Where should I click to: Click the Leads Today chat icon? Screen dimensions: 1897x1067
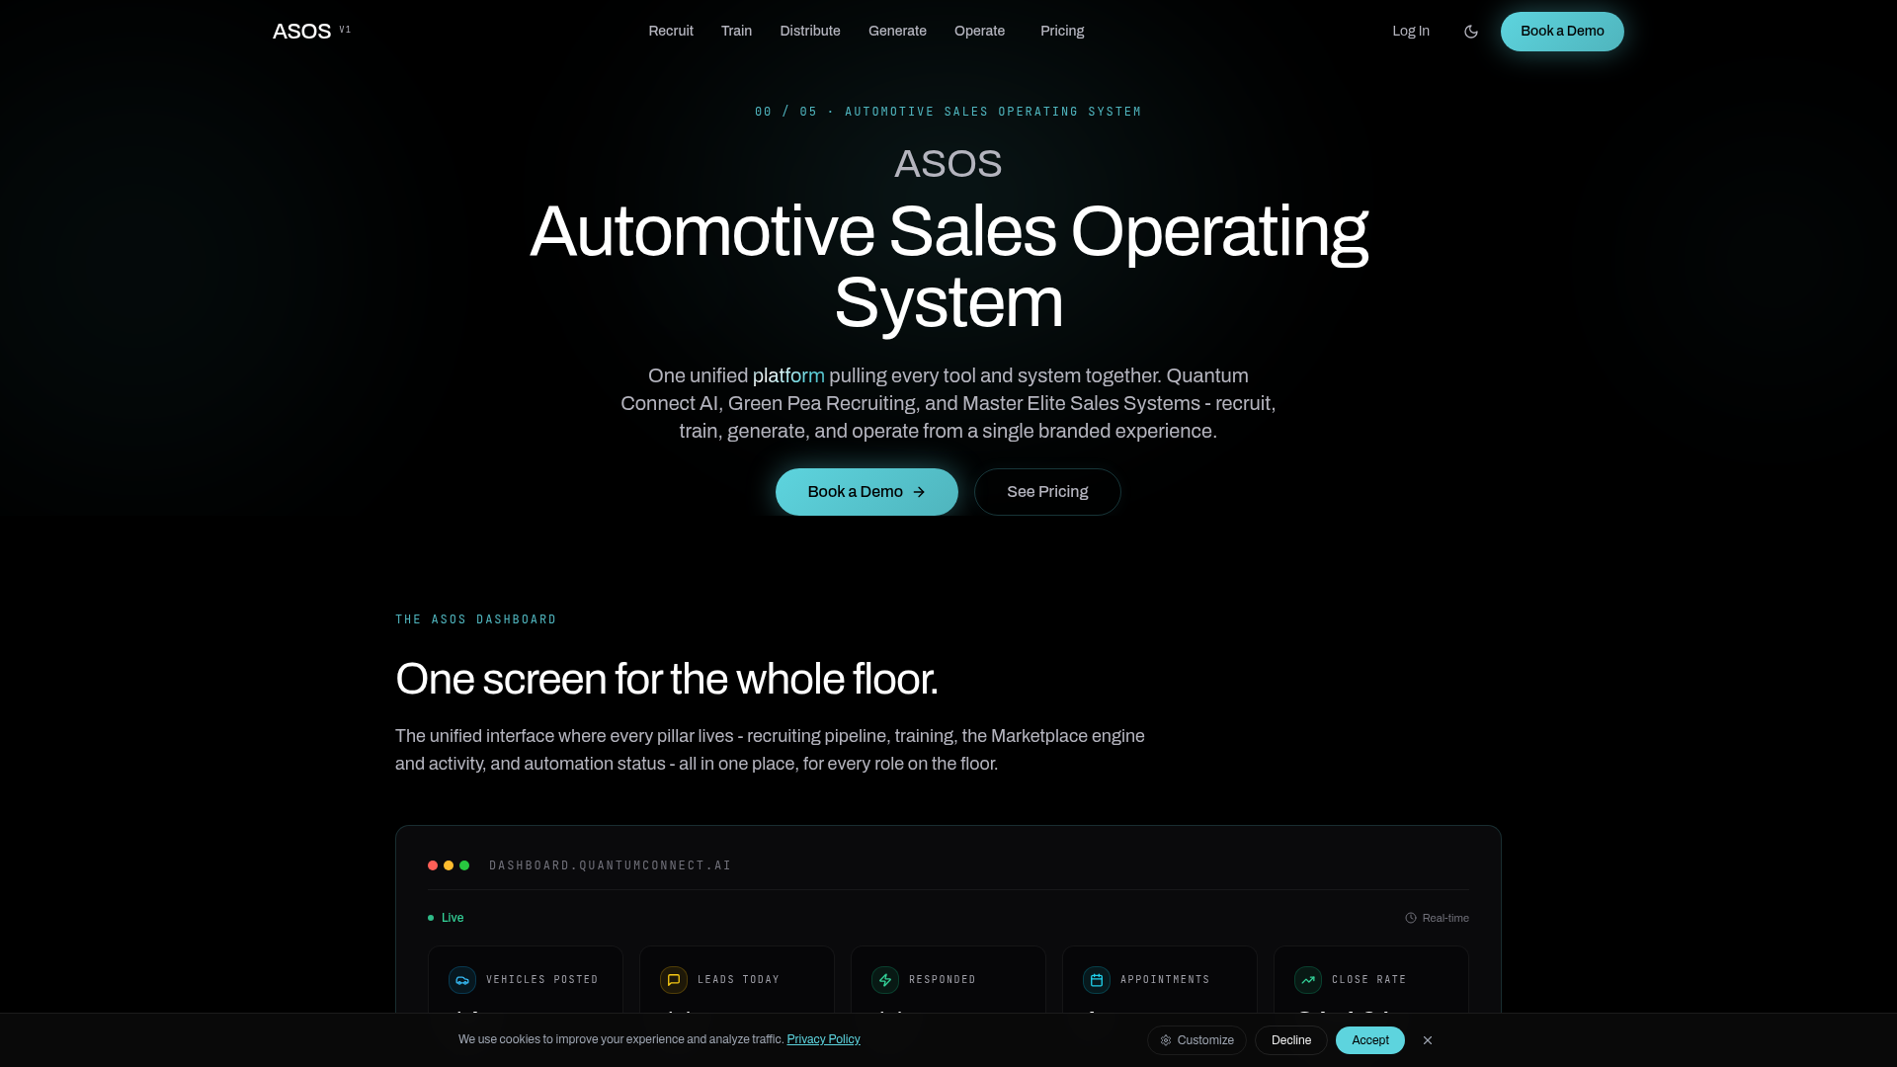point(674,980)
